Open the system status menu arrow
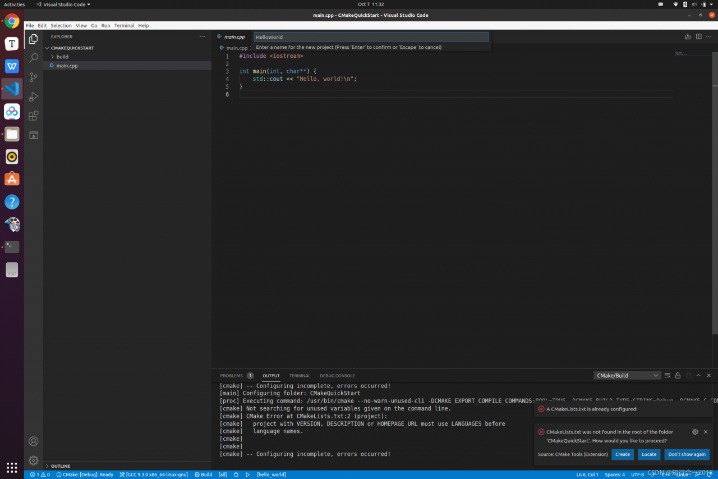 [712, 4]
